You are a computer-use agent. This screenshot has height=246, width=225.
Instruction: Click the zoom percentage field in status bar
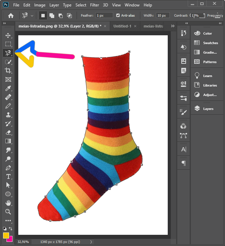click(x=23, y=242)
